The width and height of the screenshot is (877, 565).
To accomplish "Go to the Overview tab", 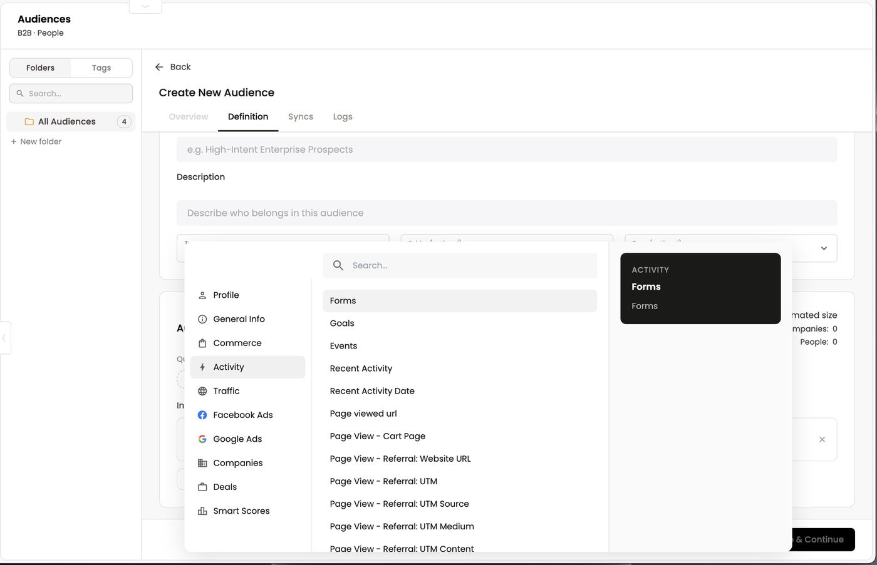I will [189, 116].
